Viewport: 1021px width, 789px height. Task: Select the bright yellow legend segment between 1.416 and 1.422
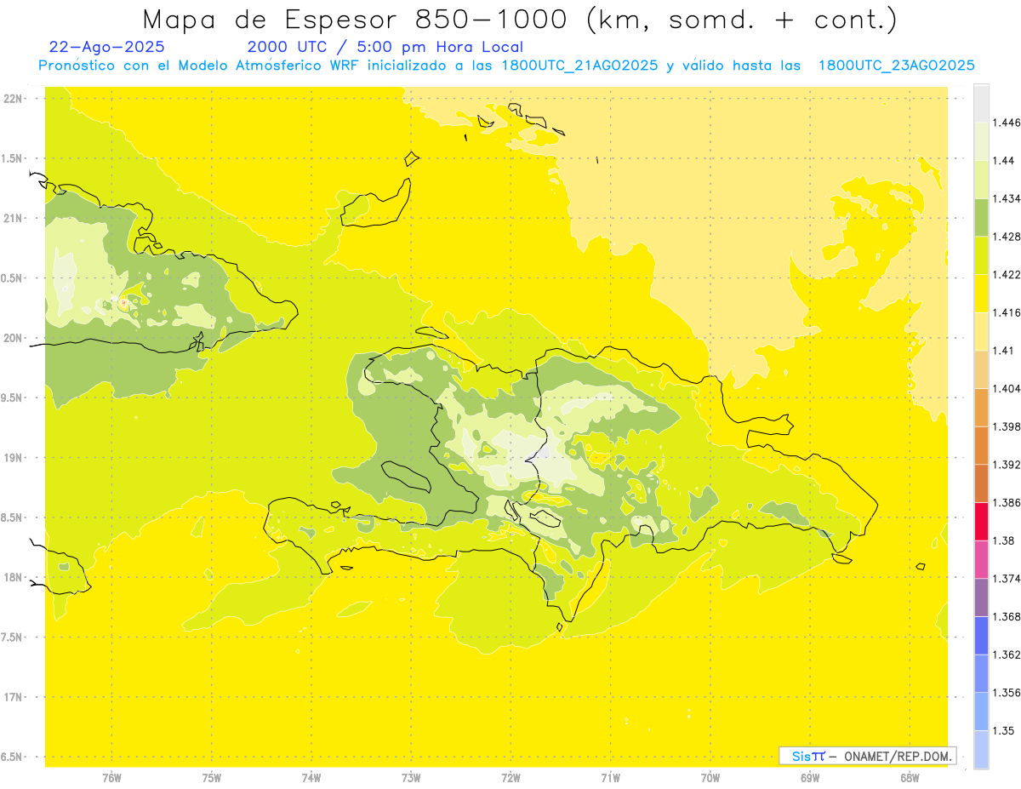(981, 294)
